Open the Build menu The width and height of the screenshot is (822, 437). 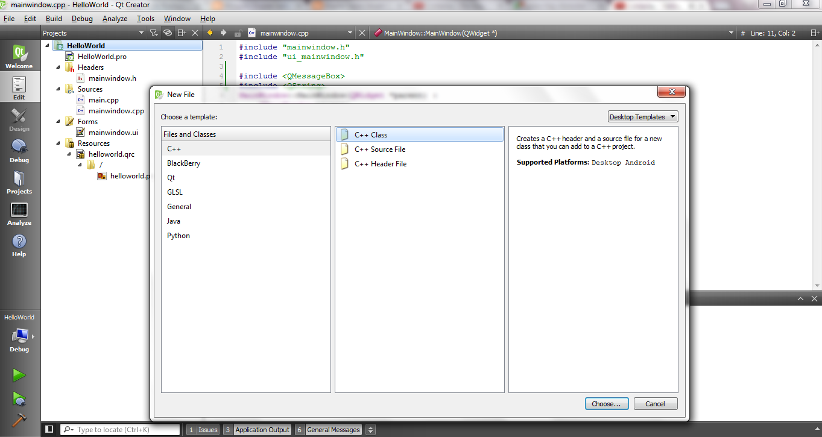point(54,18)
